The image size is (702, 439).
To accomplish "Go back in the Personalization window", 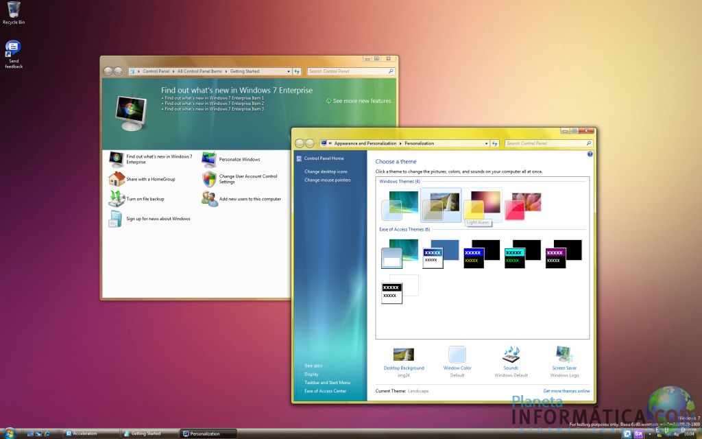I will pyautogui.click(x=300, y=143).
